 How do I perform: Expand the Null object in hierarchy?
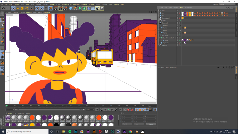[159, 11]
